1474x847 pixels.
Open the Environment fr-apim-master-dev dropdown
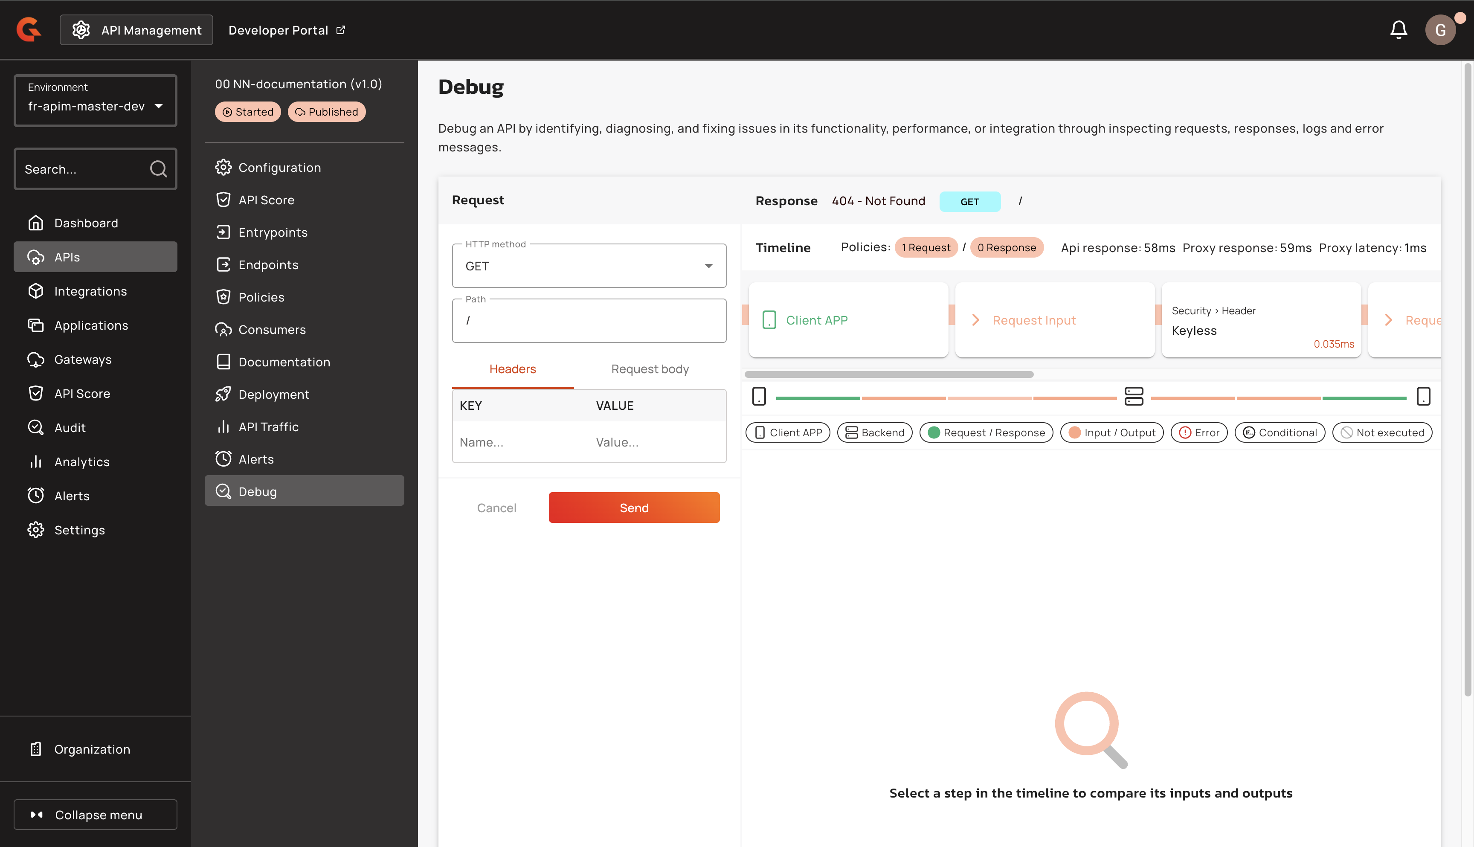[96, 101]
